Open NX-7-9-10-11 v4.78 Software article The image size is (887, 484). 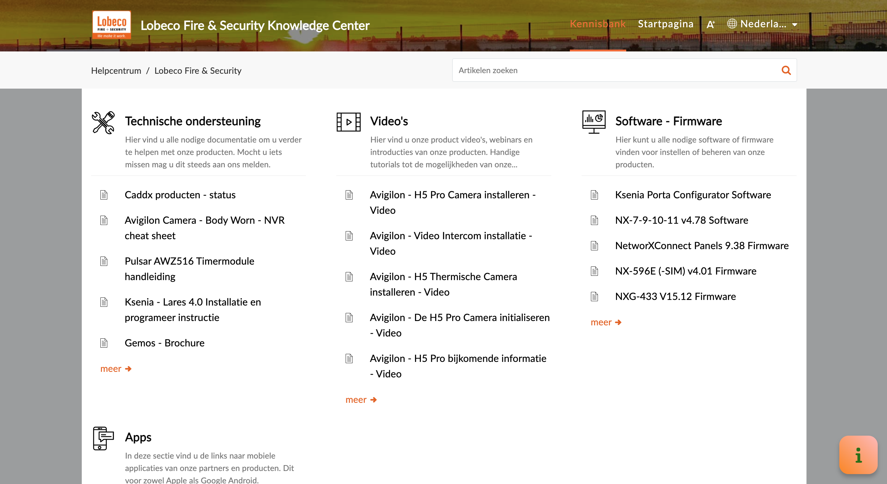click(682, 221)
